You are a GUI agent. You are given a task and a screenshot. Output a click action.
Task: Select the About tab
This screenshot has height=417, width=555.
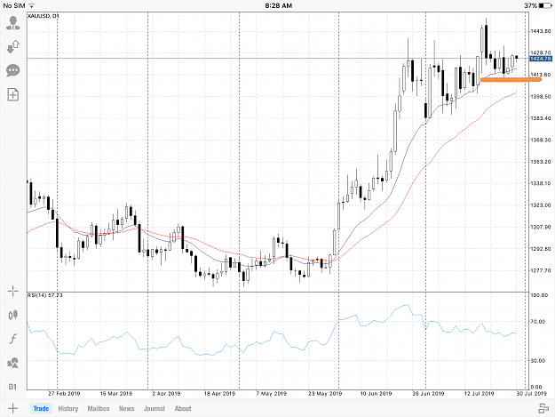183,408
